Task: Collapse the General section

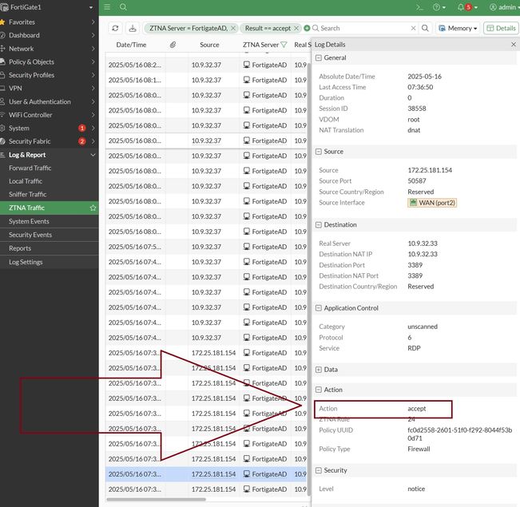Action: [x=319, y=57]
